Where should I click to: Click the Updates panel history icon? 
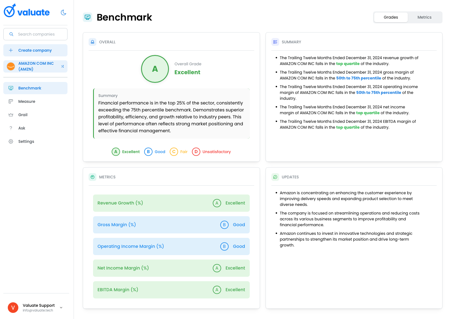click(x=275, y=177)
